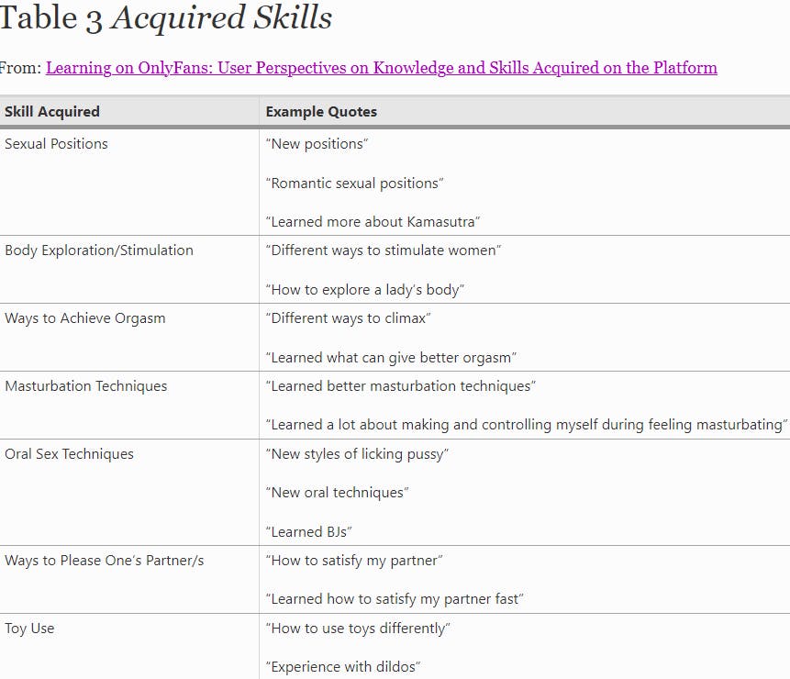
Task: Click the Example Quotes column header
Action: [x=321, y=112]
